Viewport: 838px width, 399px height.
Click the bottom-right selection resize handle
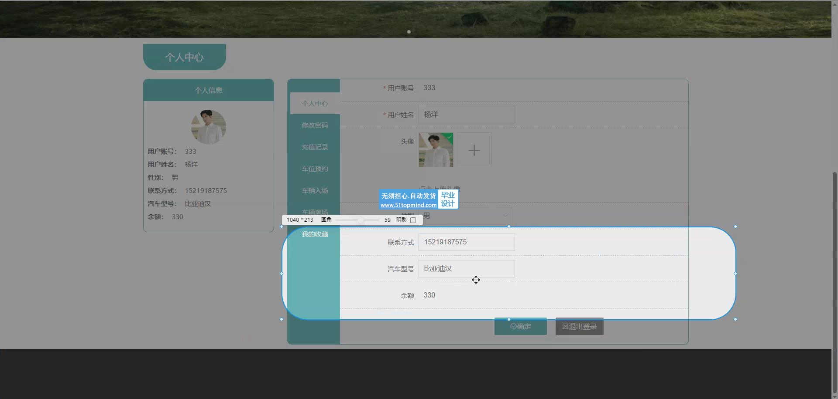point(735,319)
